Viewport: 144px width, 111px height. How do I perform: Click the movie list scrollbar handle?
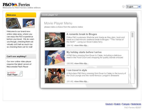(132, 35)
